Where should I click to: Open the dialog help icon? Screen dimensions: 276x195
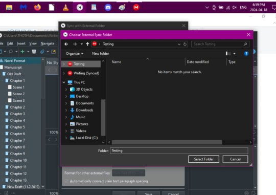click(246, 53)
